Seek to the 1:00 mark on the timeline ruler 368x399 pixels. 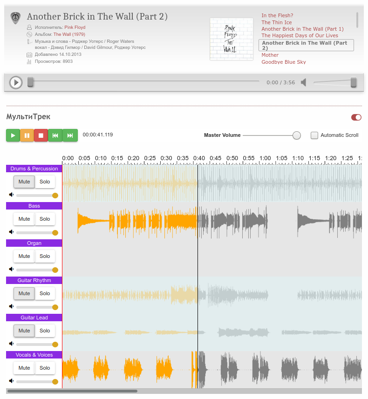coord(265,158)
